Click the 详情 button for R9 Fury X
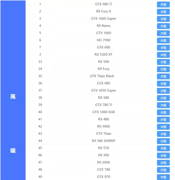The width and height of the screenshot is (175, 180). click(x=163, y=12)
